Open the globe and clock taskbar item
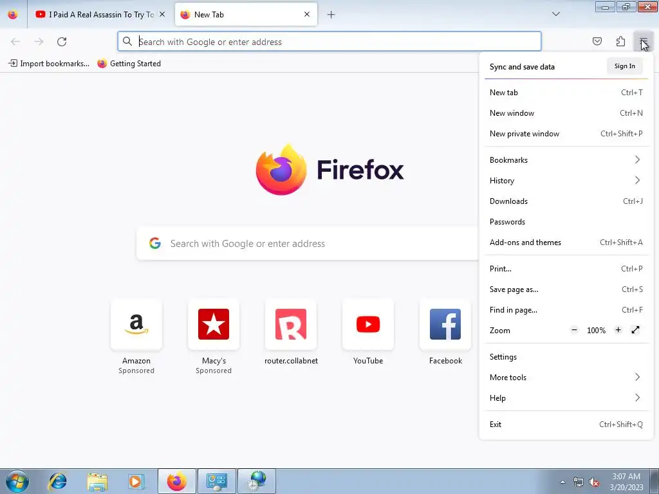Viewport: 659px width, 494px height. tap(257, 481)
